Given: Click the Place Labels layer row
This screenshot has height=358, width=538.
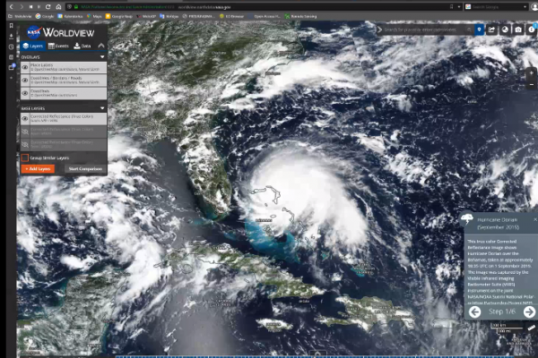Looking at the screenshot, I should (x=64, y=67).
